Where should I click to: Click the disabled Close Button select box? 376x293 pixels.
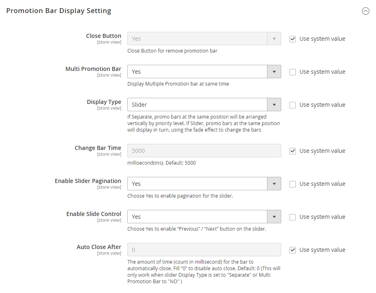pyautogui.click(x=197, y=39)
